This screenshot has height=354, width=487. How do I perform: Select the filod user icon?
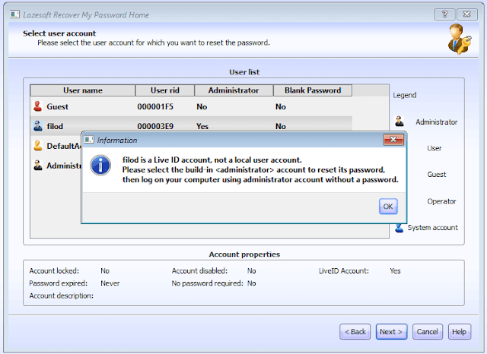click(x=38, y=126)
